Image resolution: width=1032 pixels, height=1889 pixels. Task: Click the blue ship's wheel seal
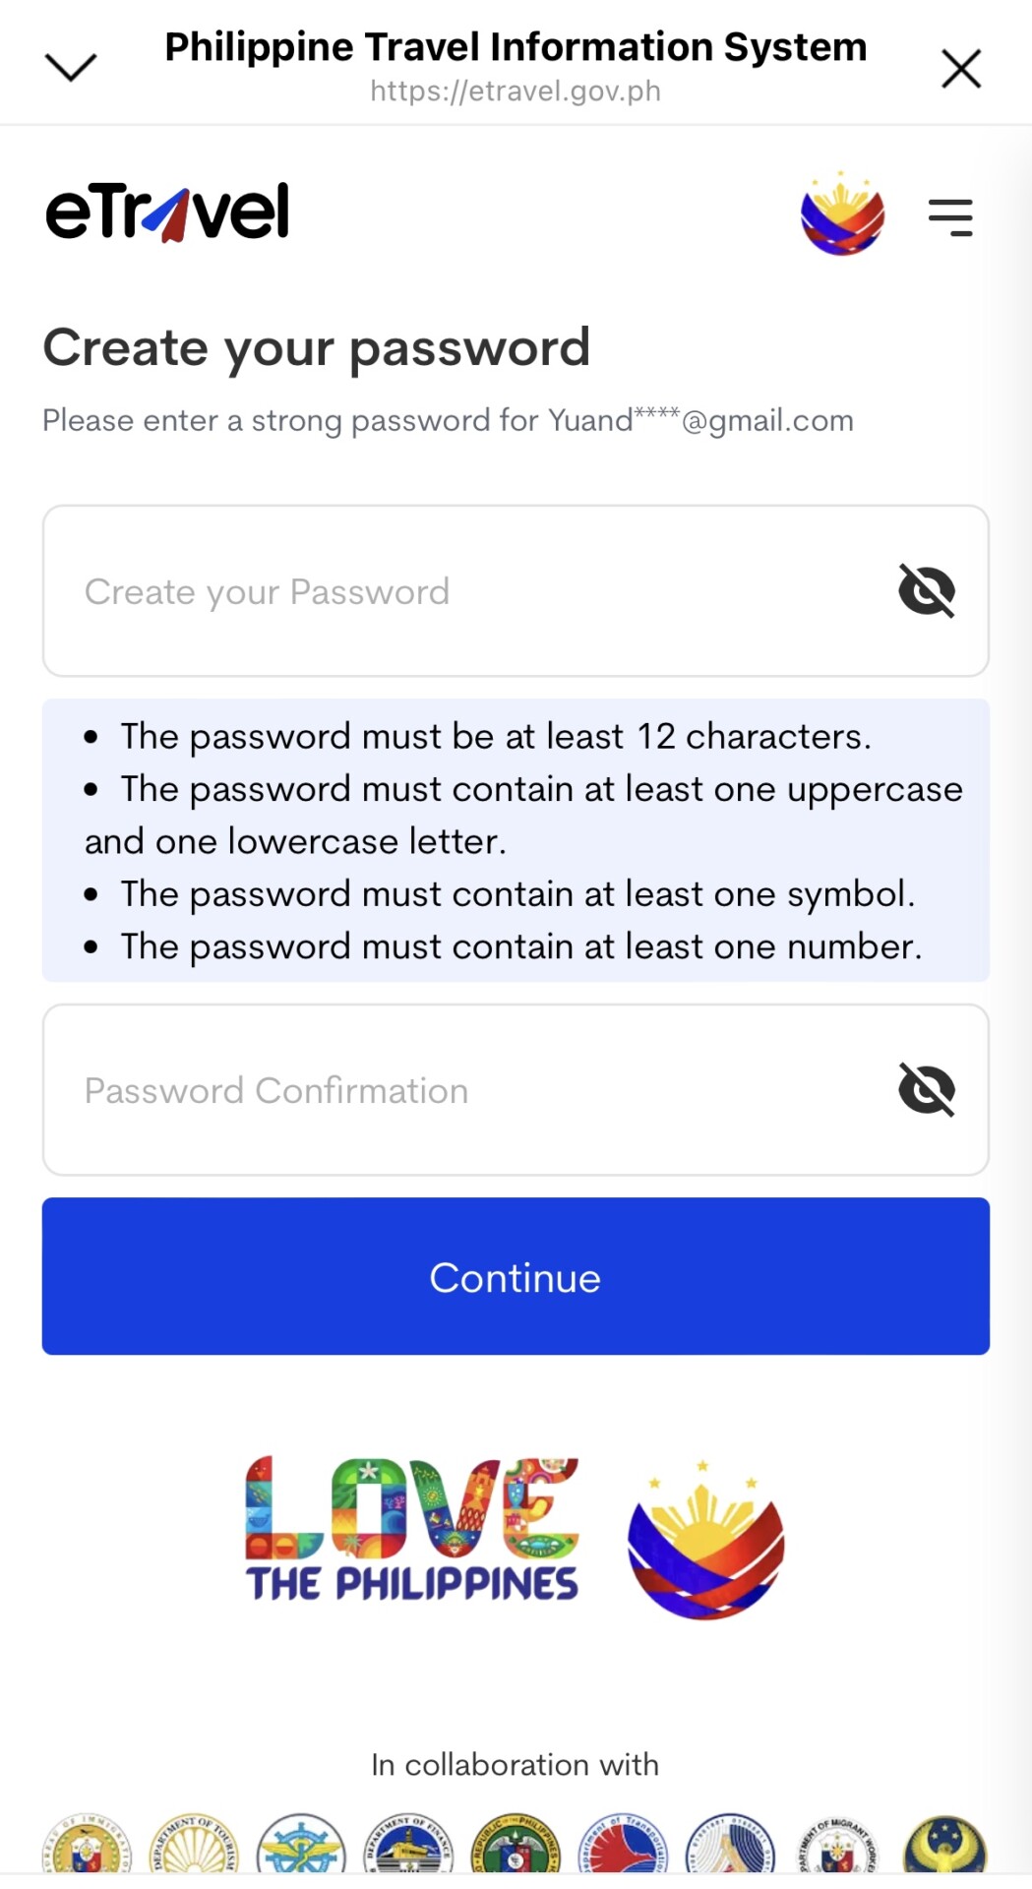[301, 1848]
